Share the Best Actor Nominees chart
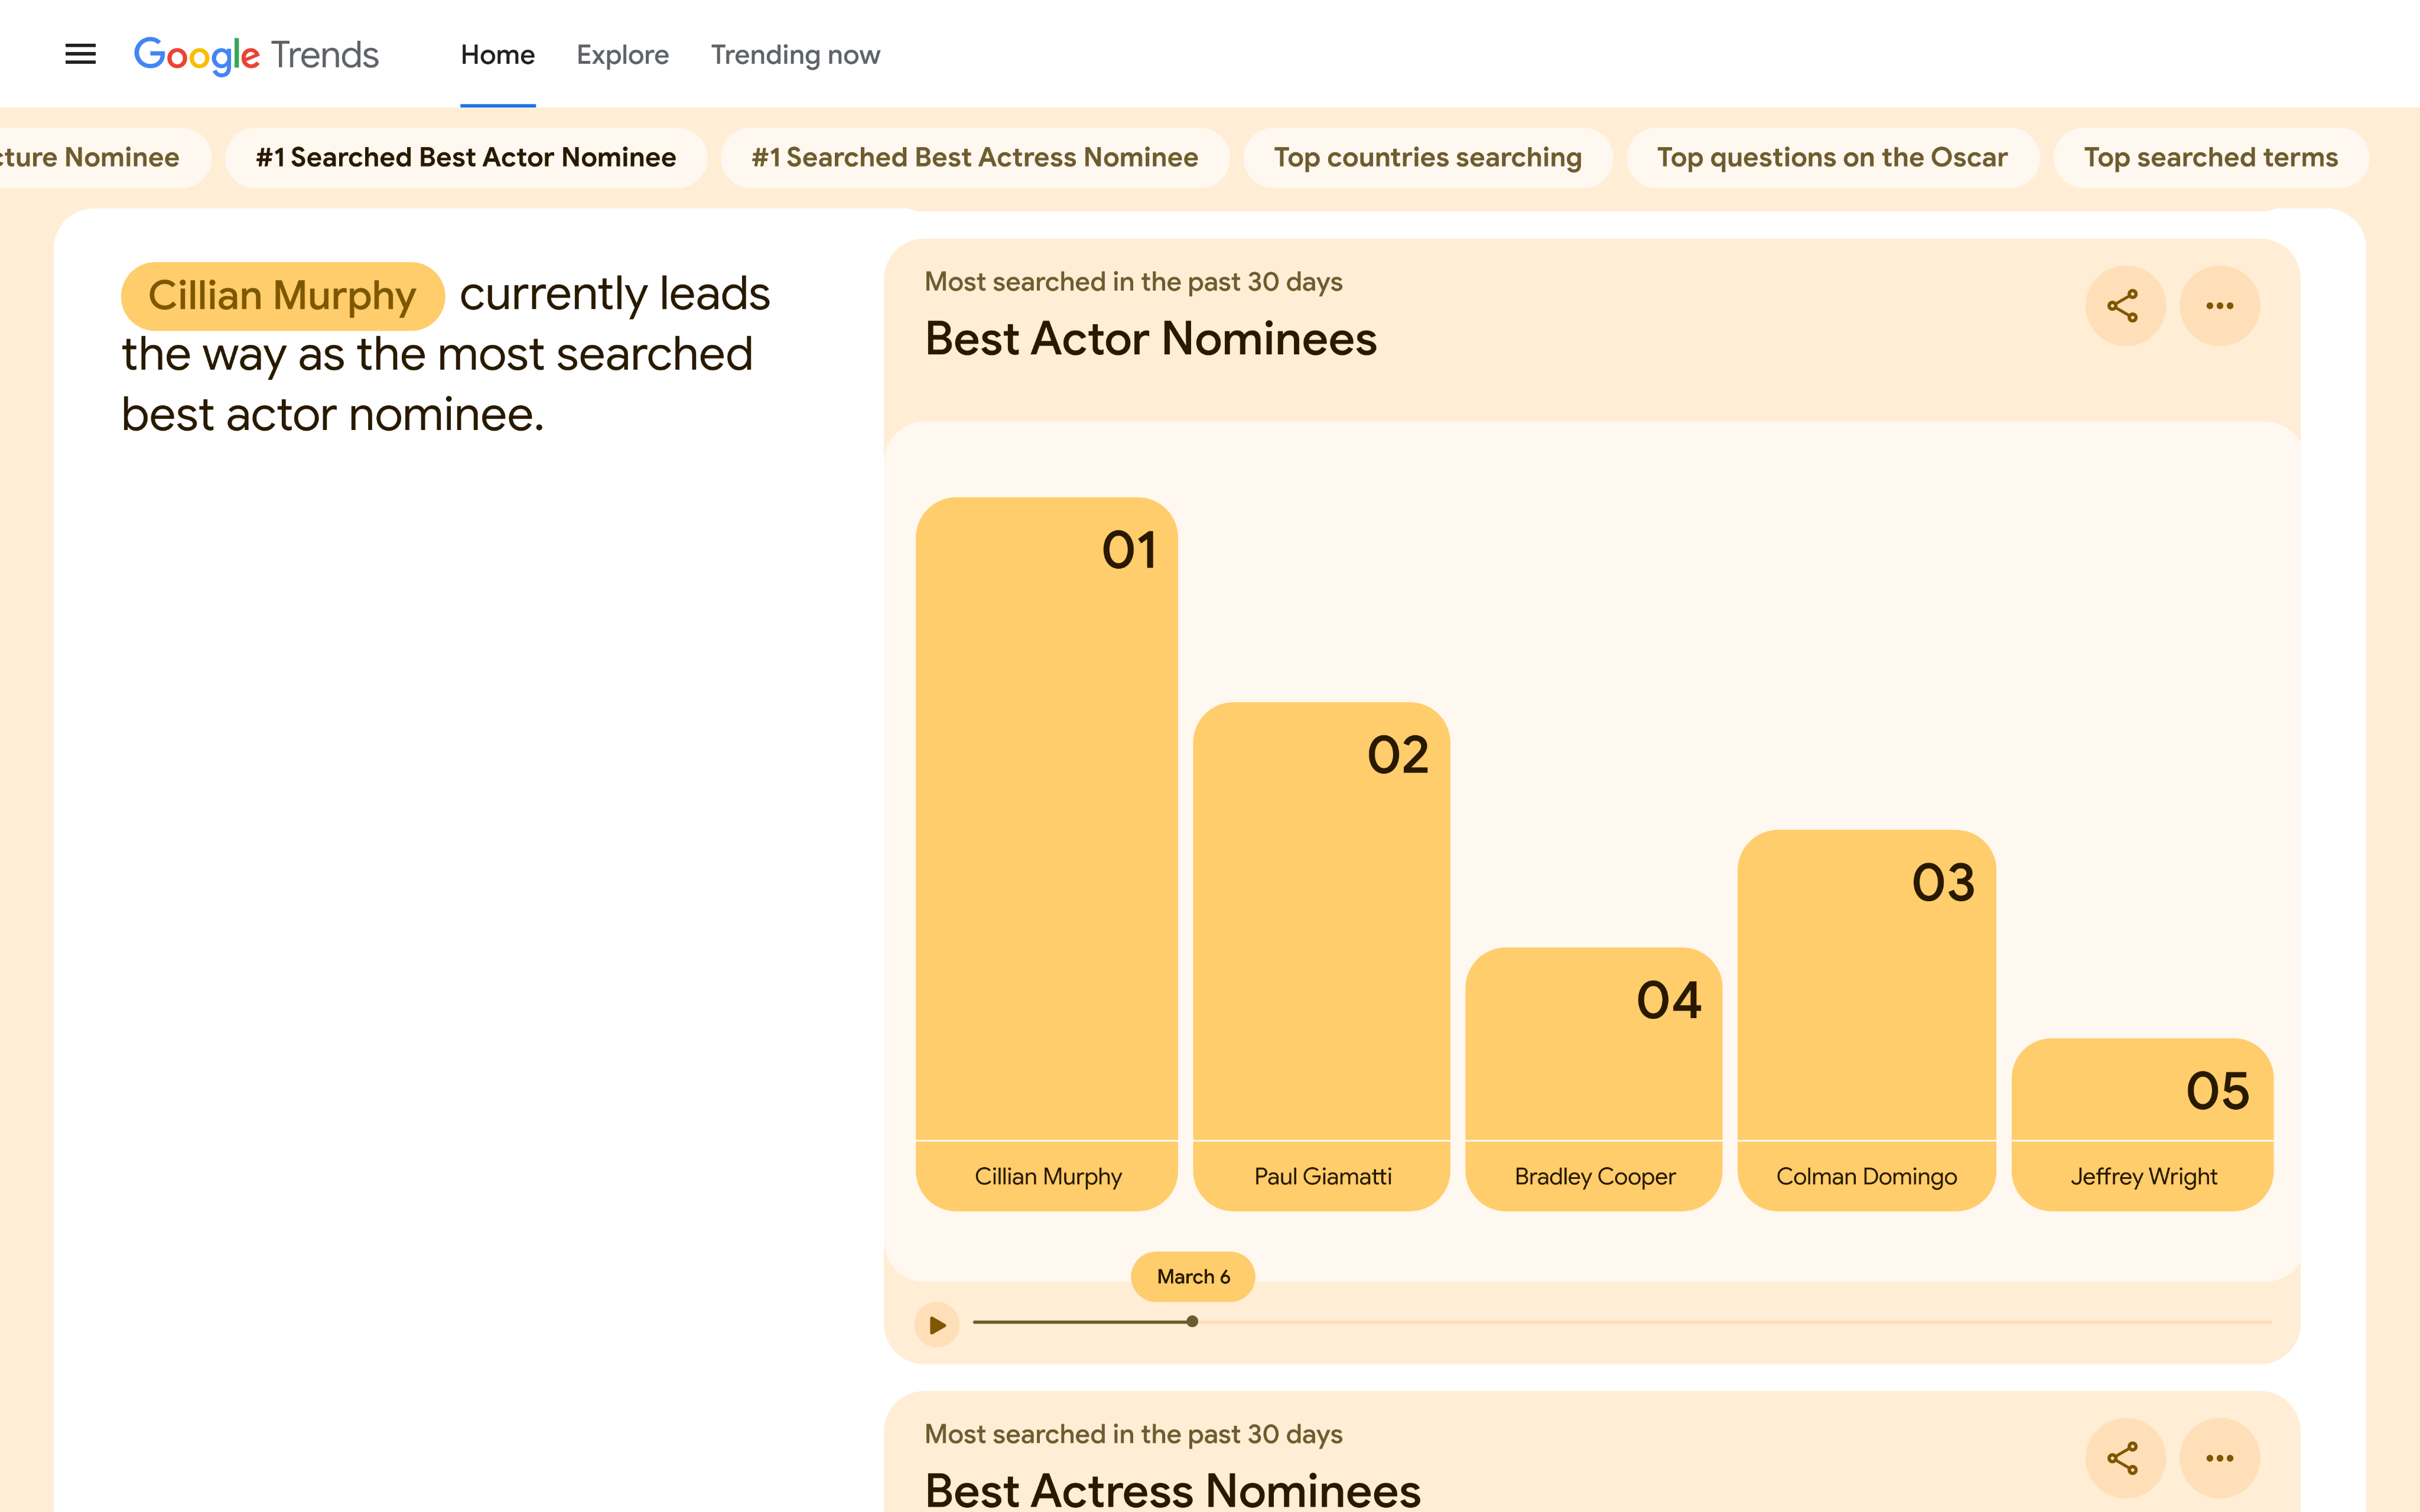 click(2125, 306)
